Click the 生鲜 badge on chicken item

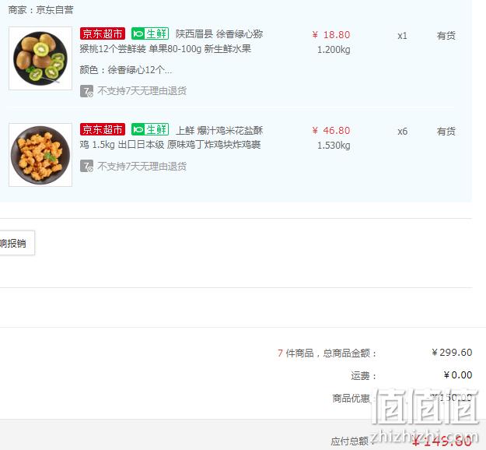(150, 129)
